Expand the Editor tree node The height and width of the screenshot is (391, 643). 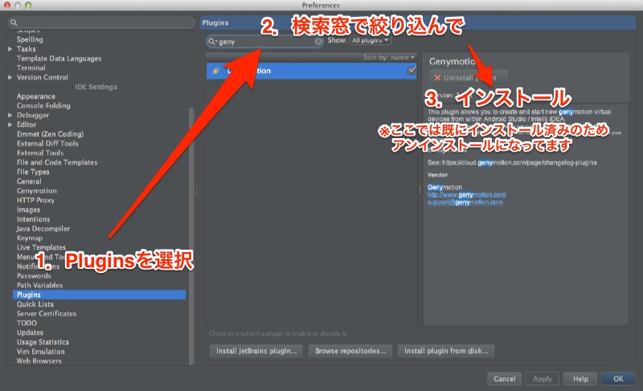[x=10, y=125]
